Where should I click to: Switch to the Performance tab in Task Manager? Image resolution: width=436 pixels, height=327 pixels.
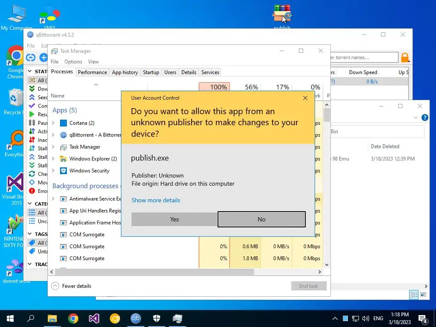coord(92,72)
